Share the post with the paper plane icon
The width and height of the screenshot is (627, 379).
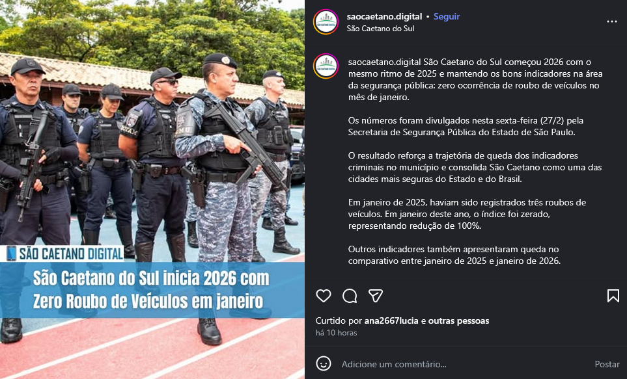tap(376, 296)
